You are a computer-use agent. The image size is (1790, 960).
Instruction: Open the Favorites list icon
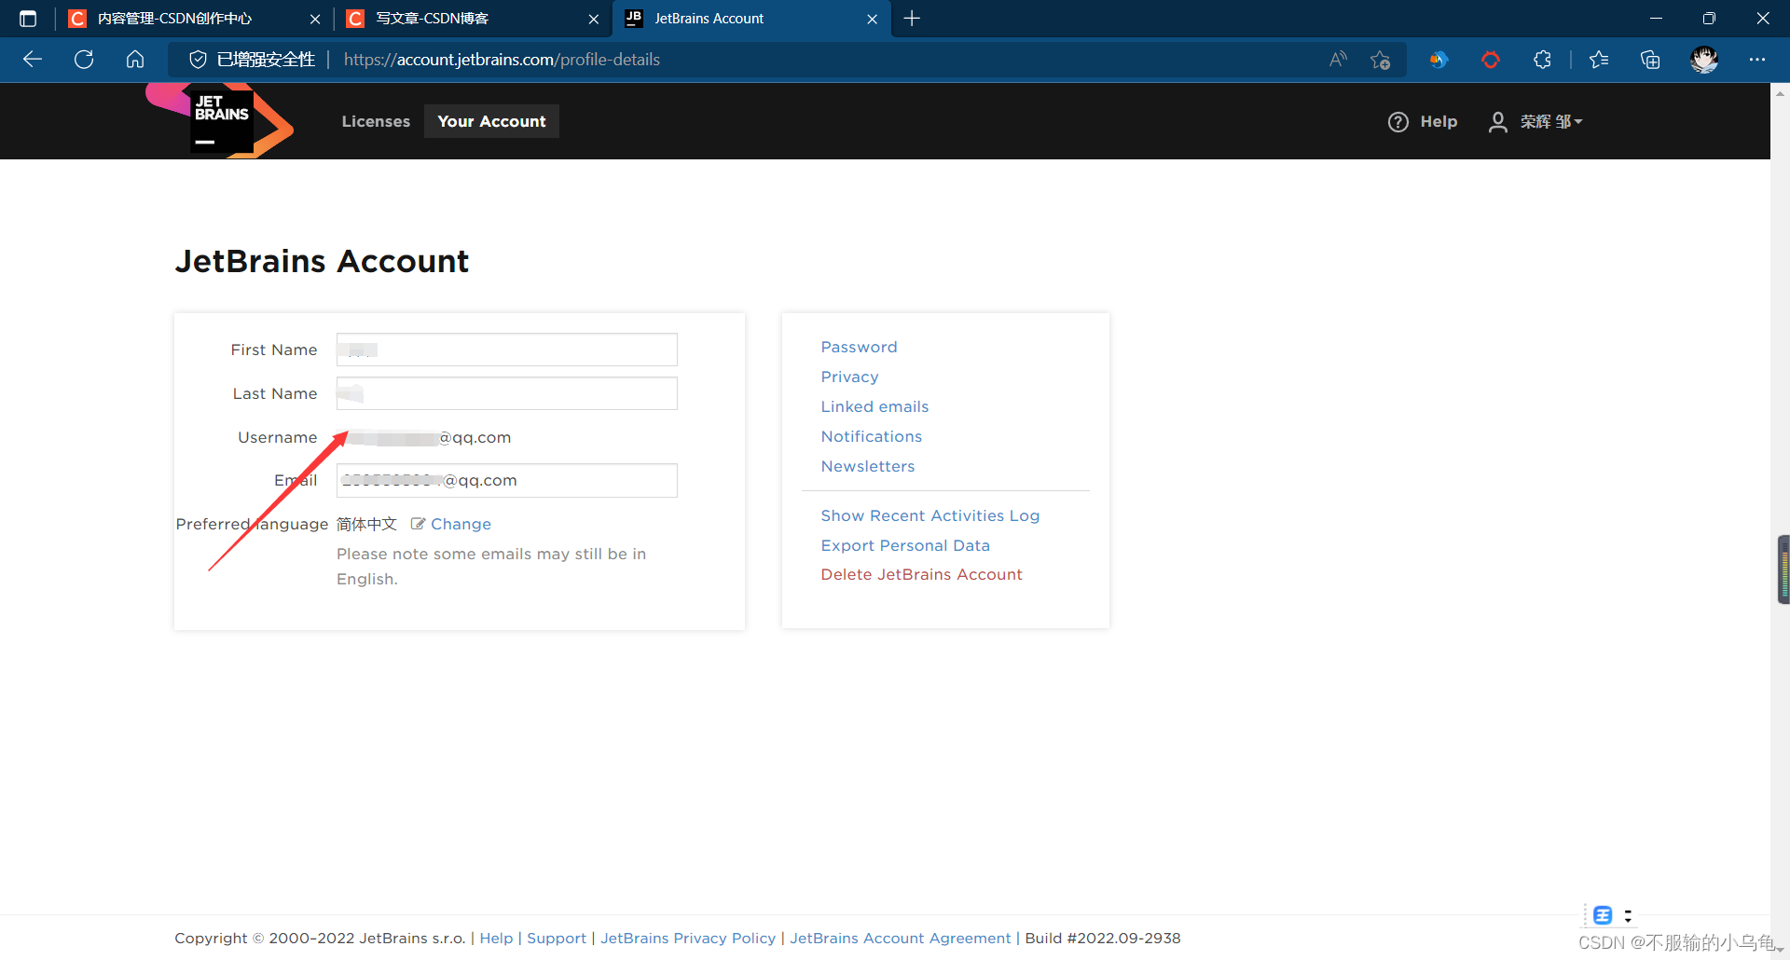coord(1599,60)
